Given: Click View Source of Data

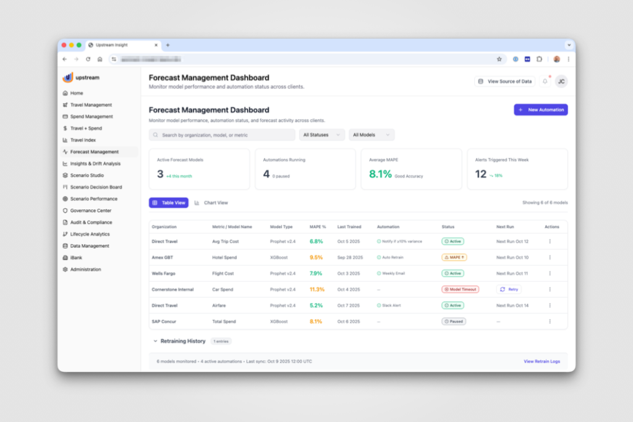Looking at the screenshot, I should (x=504, y=81).
